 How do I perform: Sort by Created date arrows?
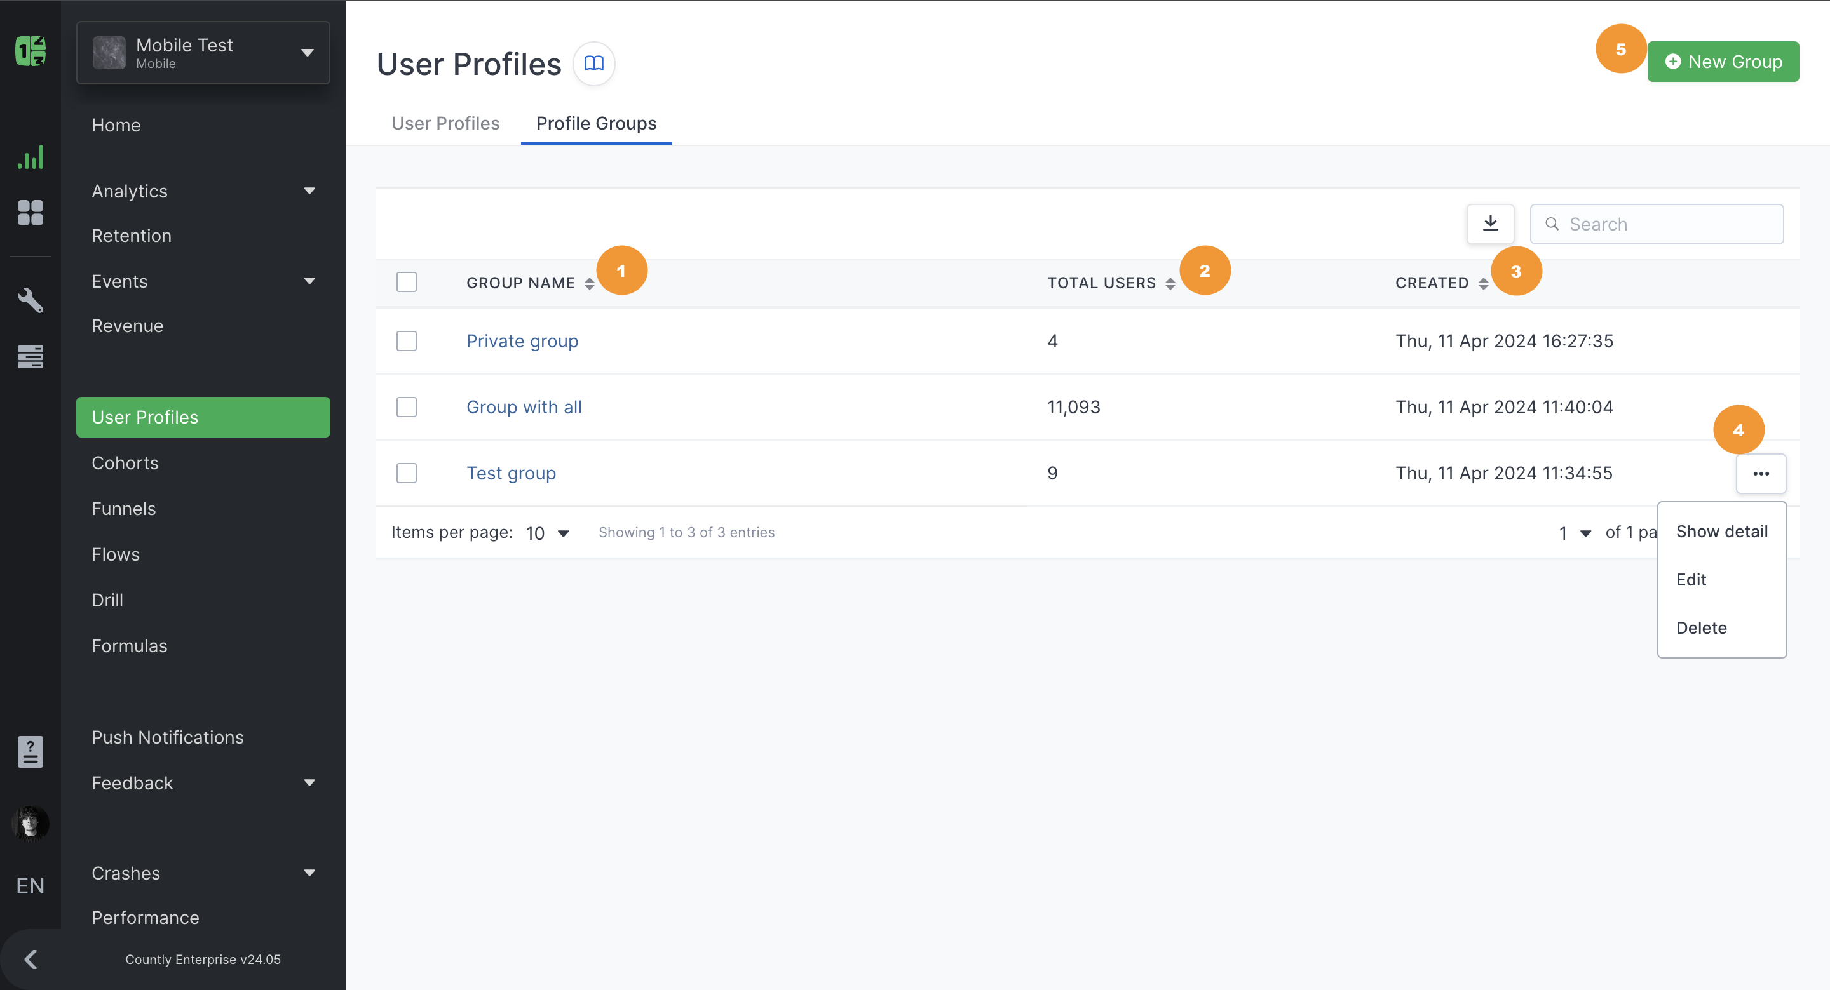click(x=1483, y=283)
